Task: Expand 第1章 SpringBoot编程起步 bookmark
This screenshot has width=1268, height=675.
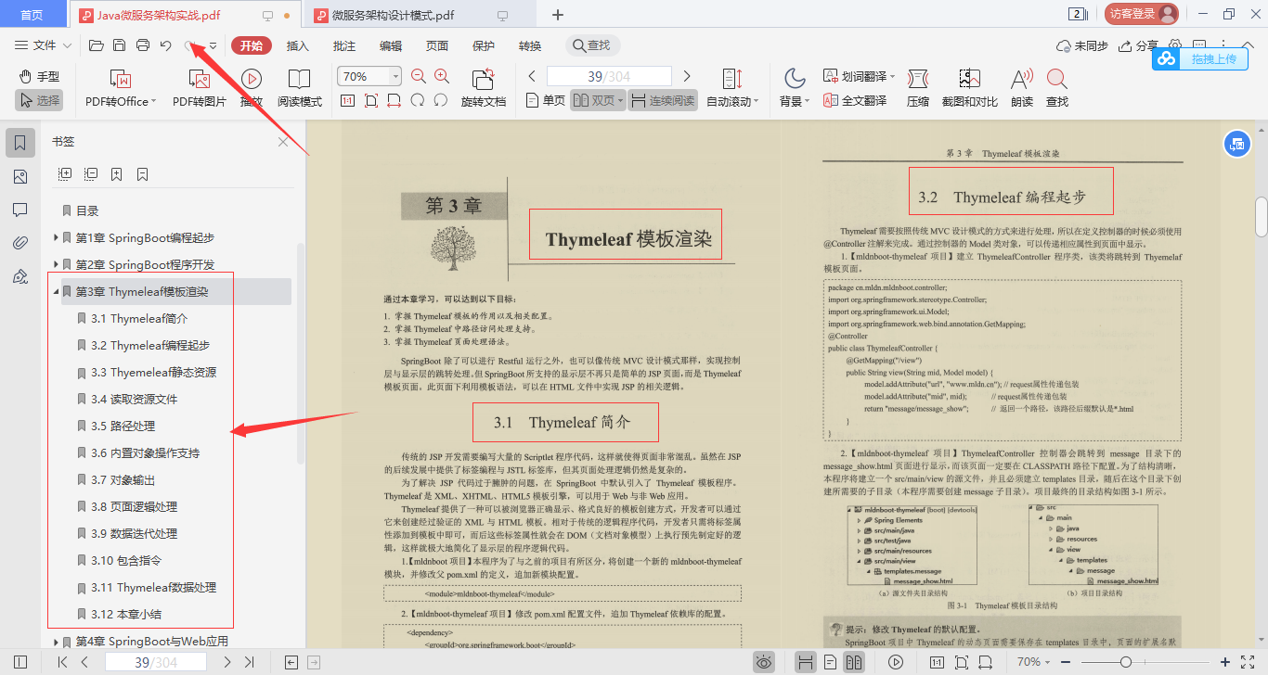Action: 57,238
